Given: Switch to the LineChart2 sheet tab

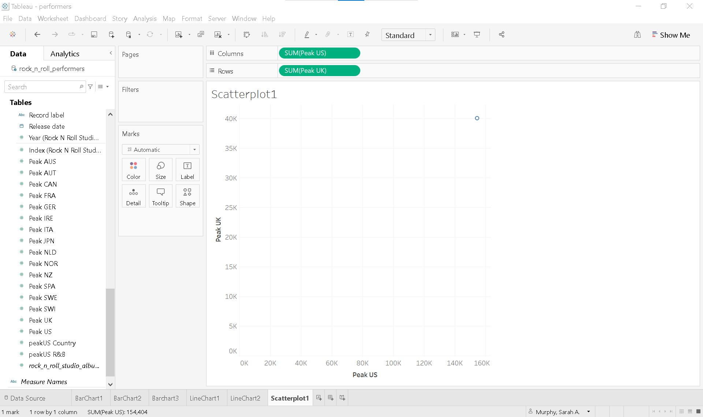Looking at the screenshot, I should [x=245, y=398].
